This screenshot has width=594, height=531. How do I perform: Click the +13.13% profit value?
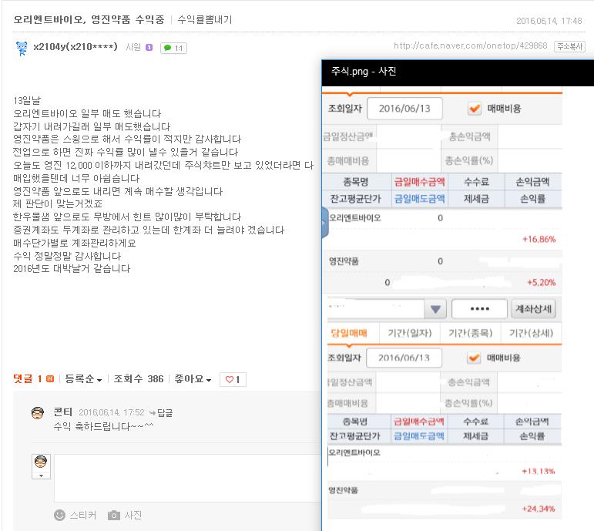pyautogui.click(x=539, y=471)
